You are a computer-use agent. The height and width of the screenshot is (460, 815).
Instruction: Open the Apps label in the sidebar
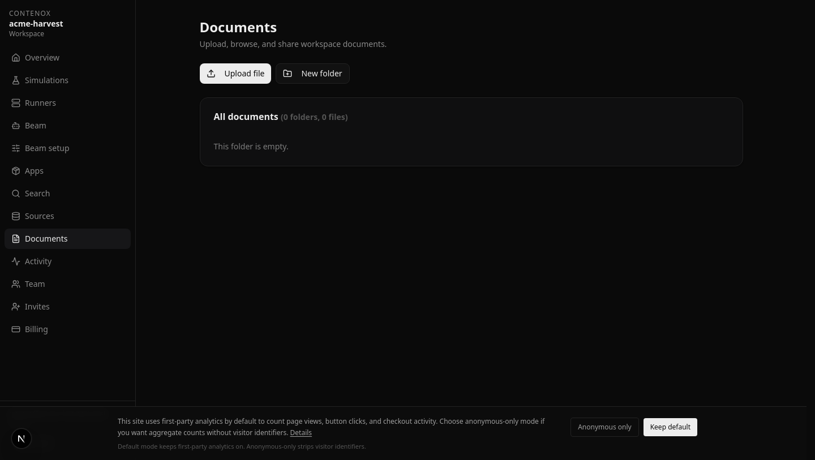[x=34, y=171]
